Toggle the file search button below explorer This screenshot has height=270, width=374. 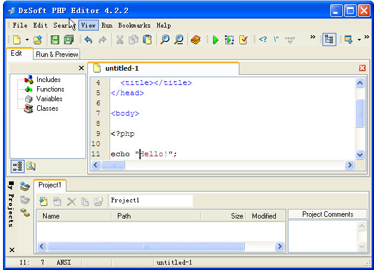coord(30,166)
